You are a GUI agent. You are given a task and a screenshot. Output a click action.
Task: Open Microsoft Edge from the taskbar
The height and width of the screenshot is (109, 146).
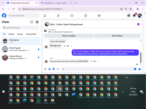tap(25, 100)
